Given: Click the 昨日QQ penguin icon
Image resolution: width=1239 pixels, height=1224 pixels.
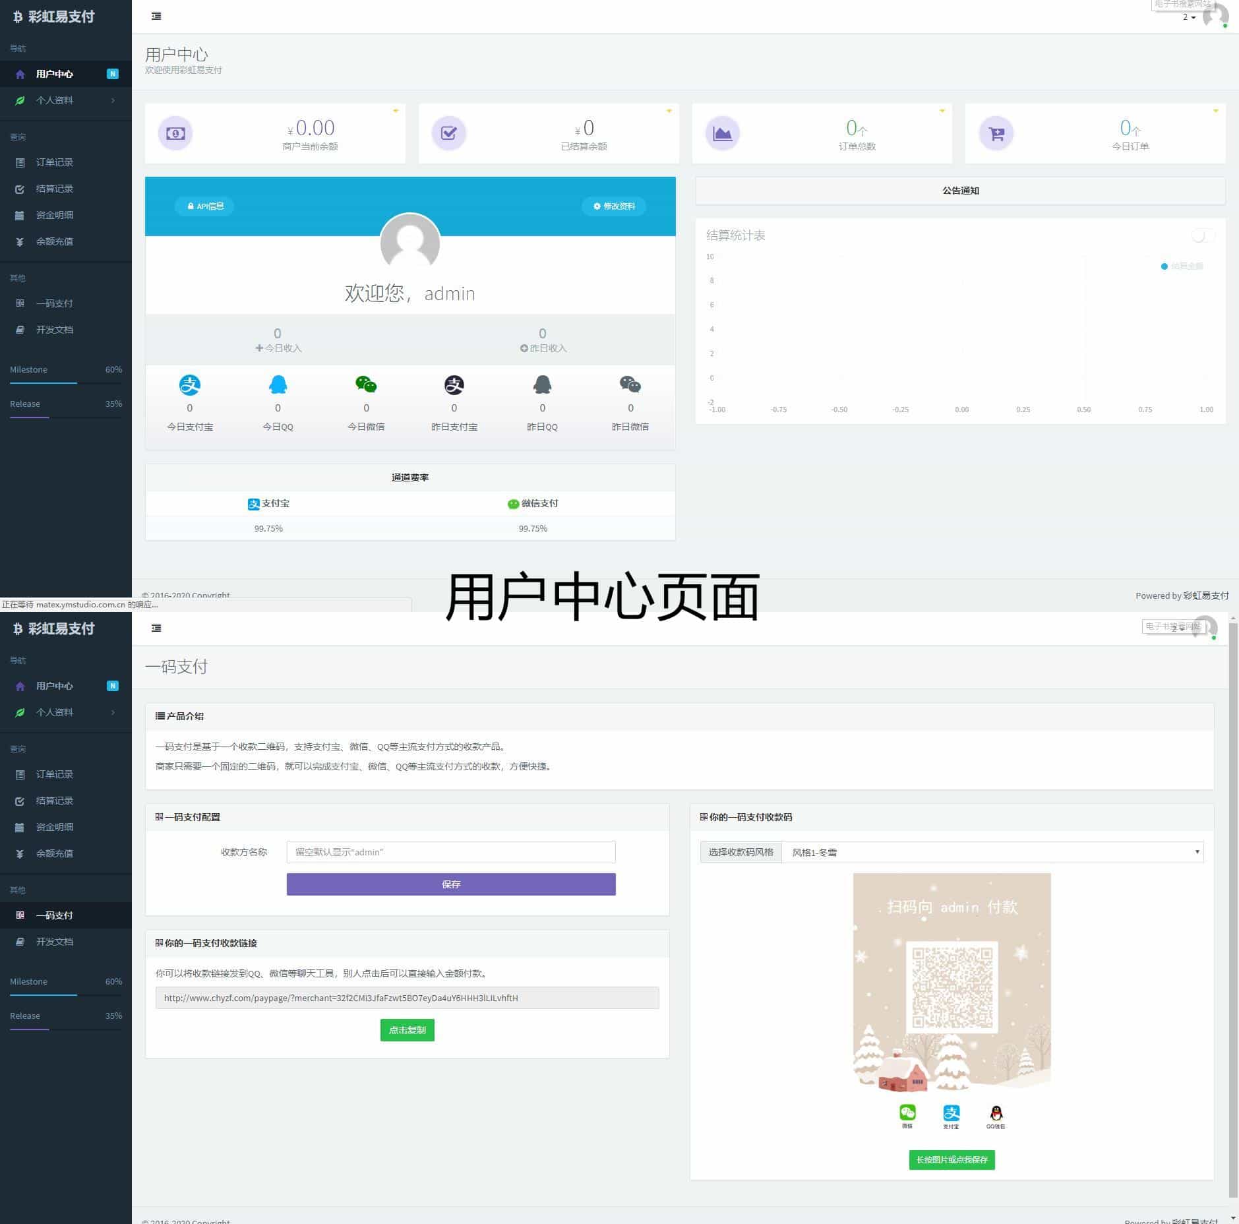Looking at the screenshot, I should [542, 384].
